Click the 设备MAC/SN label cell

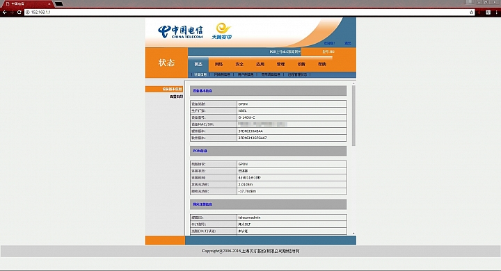click(x=214, y=124)
